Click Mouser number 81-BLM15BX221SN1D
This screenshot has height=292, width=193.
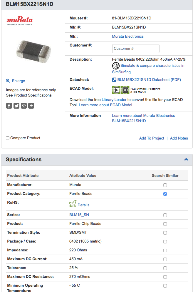[132, 18]
